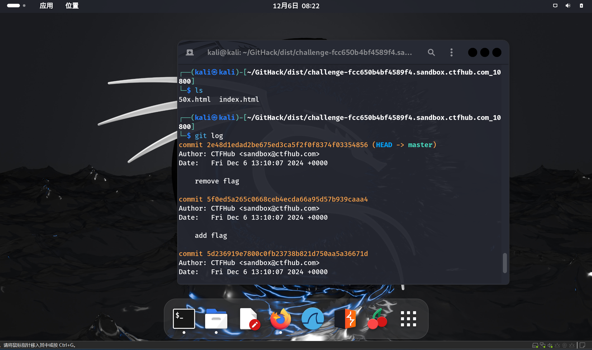Click the date and time clock

[x=296, y=6]
